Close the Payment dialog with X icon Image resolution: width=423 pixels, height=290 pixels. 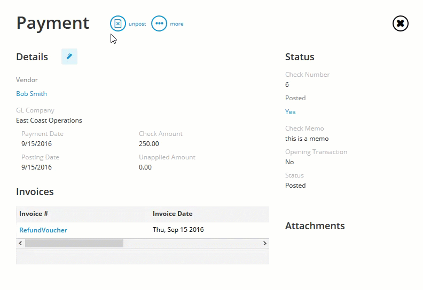[401, 23]
